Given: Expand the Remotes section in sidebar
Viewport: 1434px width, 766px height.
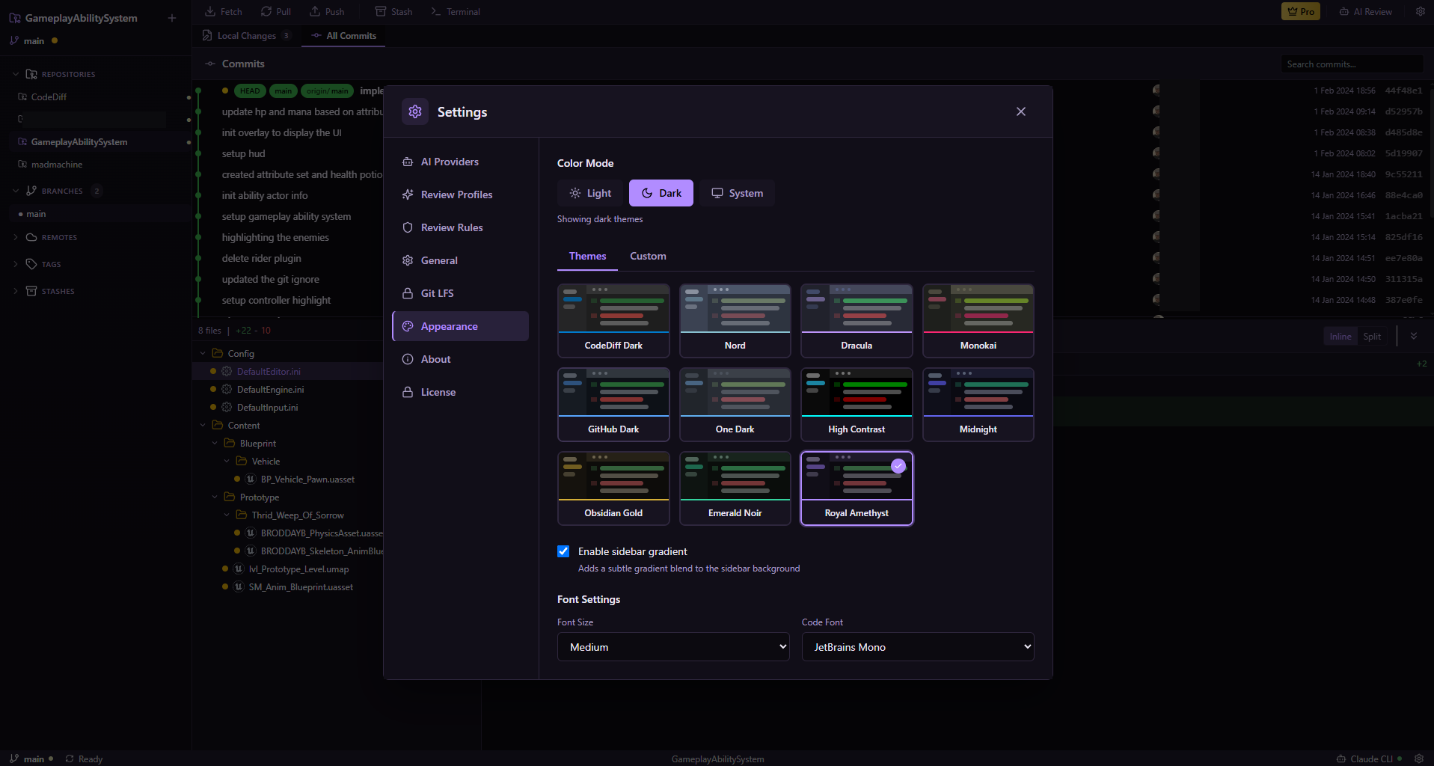Looking at the screenshot, I should point(16,237).
